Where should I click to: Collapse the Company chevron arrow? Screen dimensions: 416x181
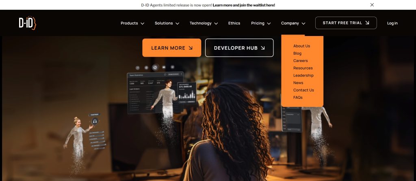pyautogui.click(x=303, y=23)
